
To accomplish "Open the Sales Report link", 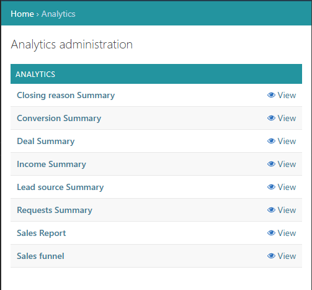I will tap(42, 233).
